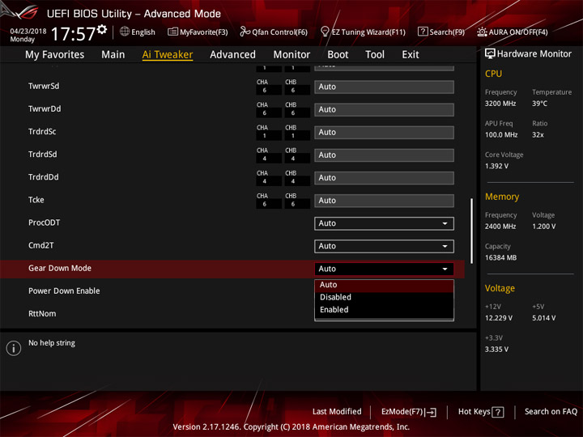This screenshot has width=583, height=437.
Task: Select the ProcODT label
Action: 44,223
